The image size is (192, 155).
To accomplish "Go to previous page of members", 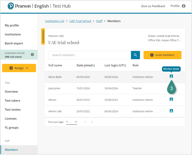I will [85, 122].
